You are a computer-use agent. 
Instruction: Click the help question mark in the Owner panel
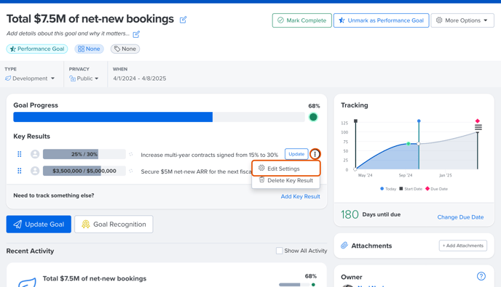pyautogui.click(x=481, y=276)
